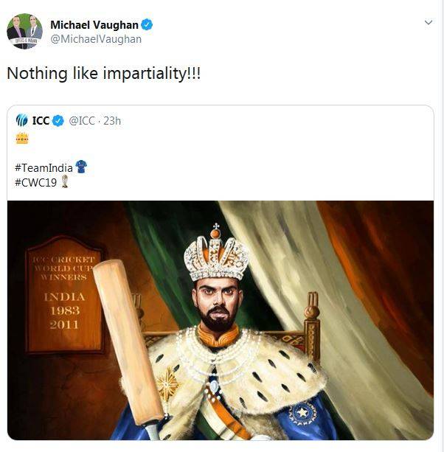Viewport: 444px width, 452px height.
Task: Click the crown emoji in quoted tweet
Action: 22,138
